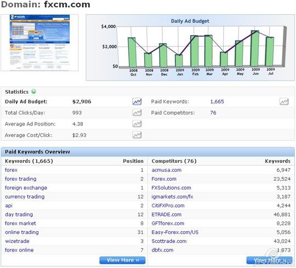Open competitor ETRADE.com
Screen dimensions: 296x268
pyautogui.click(x=167, y=214)
